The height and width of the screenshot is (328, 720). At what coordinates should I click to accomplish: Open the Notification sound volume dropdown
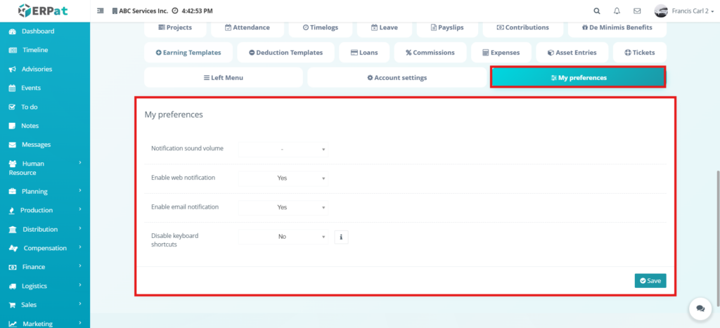click(x=283, y=149)
